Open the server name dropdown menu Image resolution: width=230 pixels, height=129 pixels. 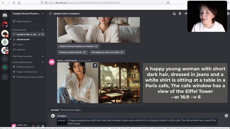pos(43,14)
